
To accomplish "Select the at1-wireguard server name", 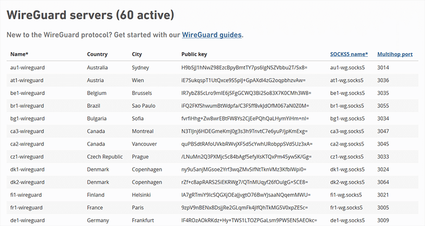I will coord(27,81).
